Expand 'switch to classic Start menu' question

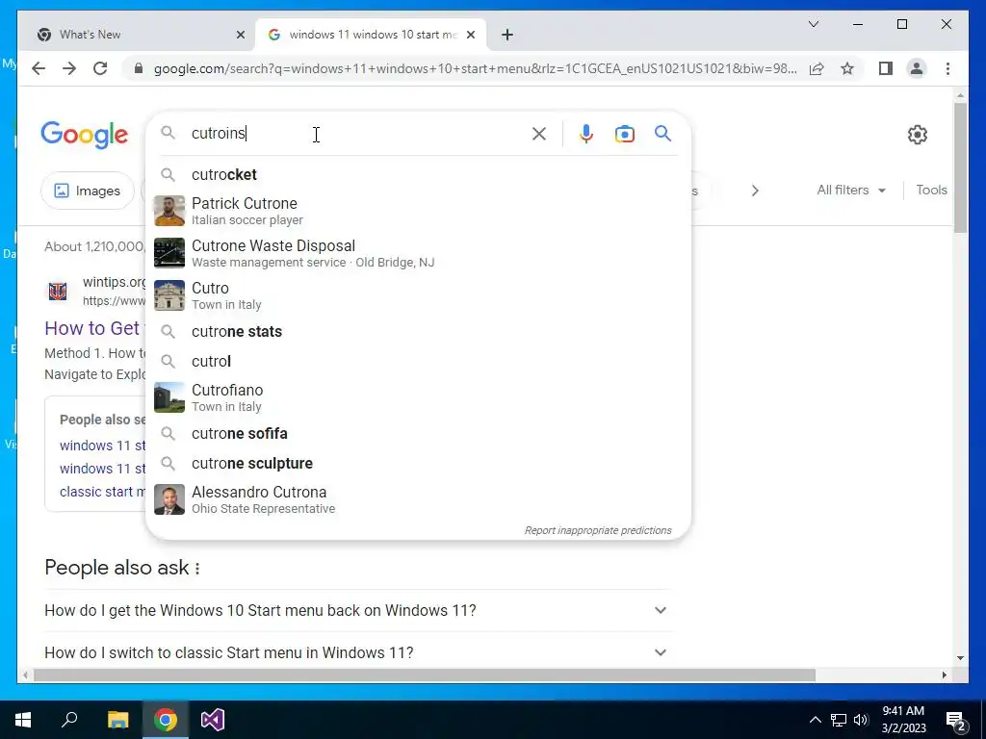[358, 652]
